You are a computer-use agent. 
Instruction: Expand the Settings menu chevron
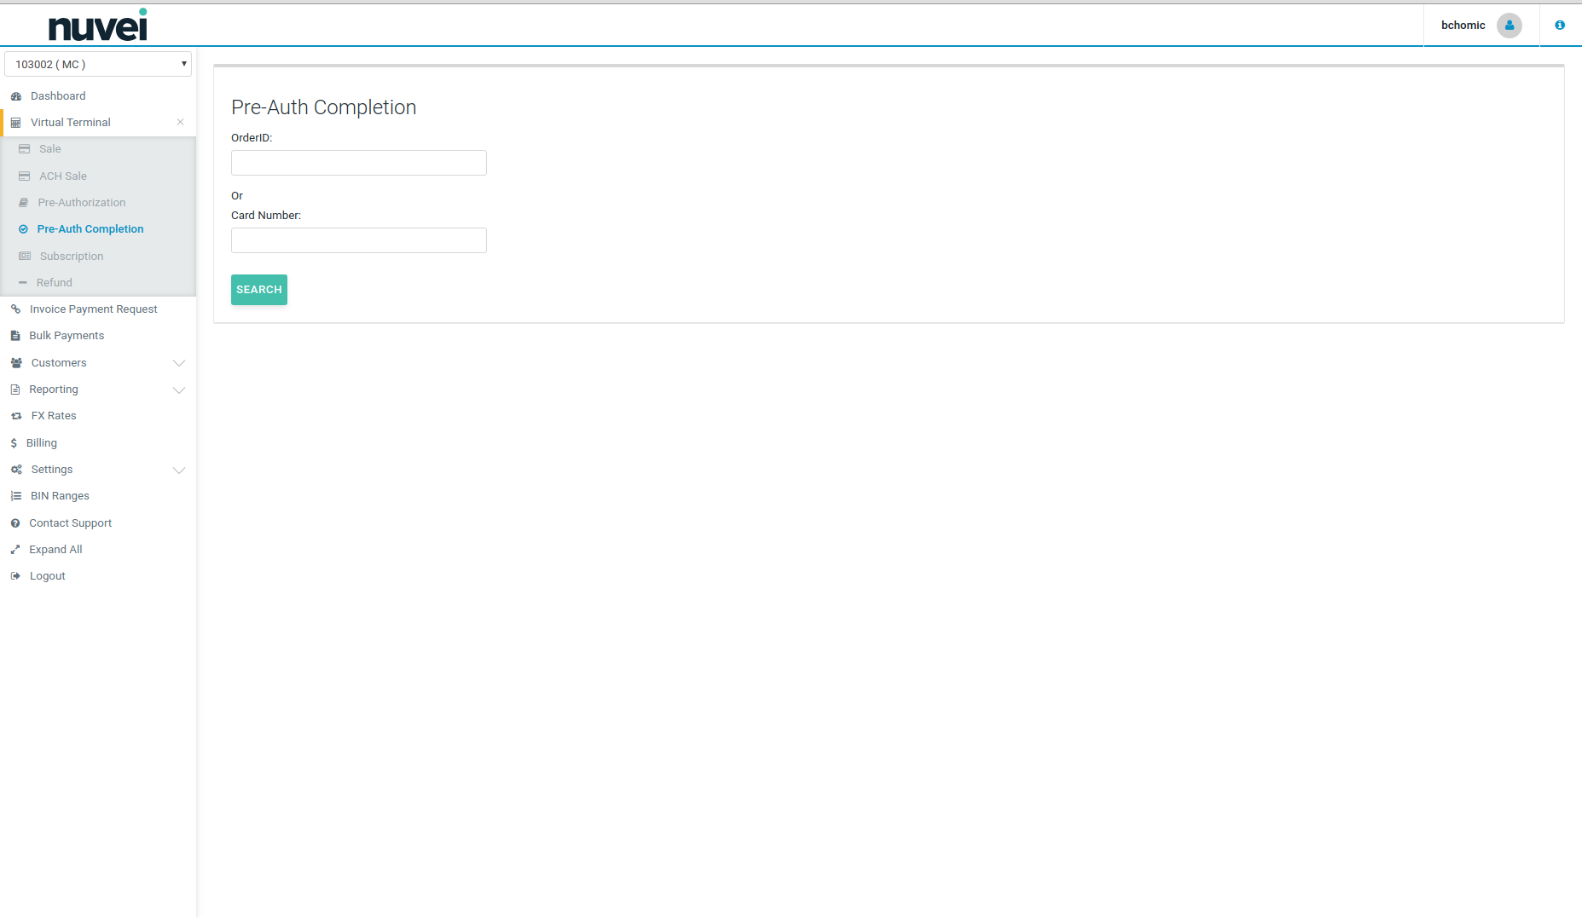pos(179,470)
